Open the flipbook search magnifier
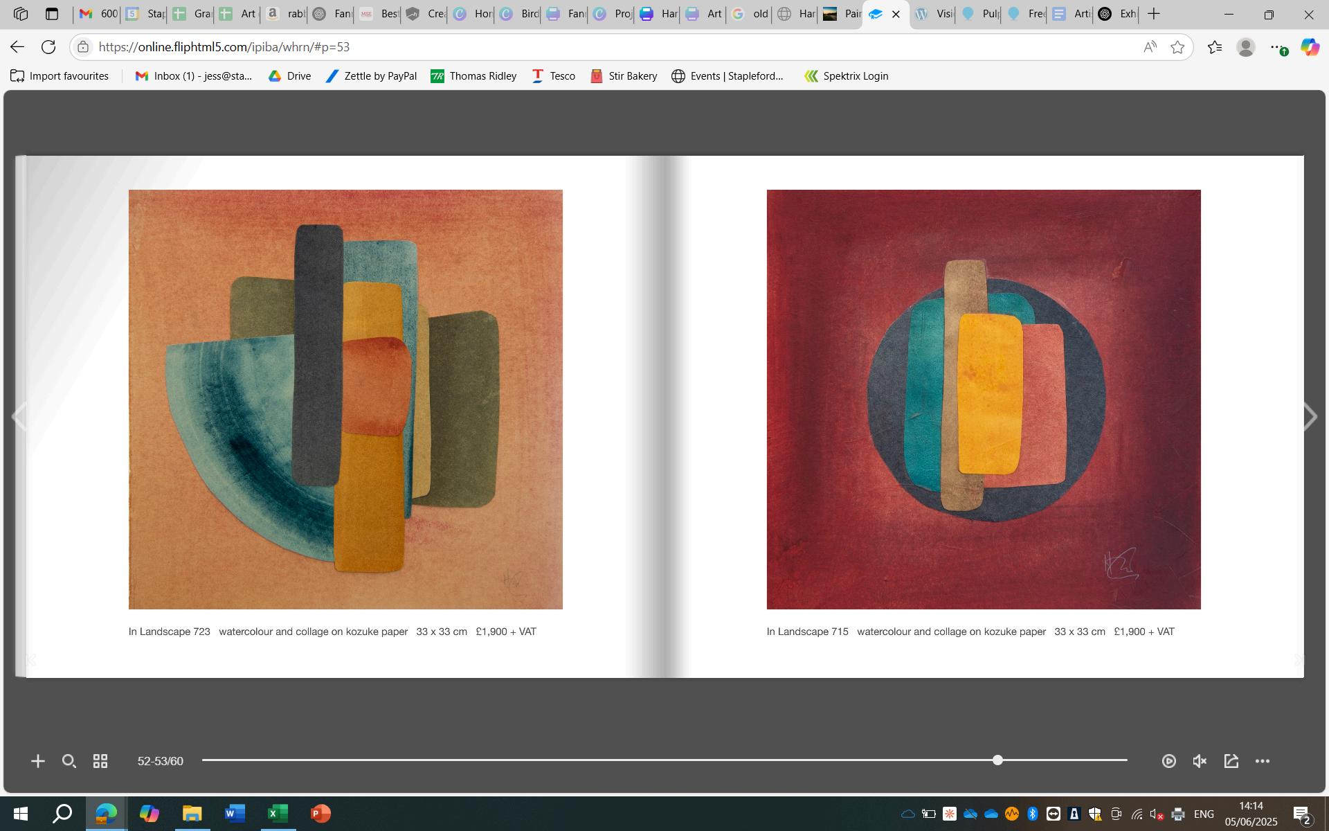The width and height of the screenshot is (1329, 831). 69,761
